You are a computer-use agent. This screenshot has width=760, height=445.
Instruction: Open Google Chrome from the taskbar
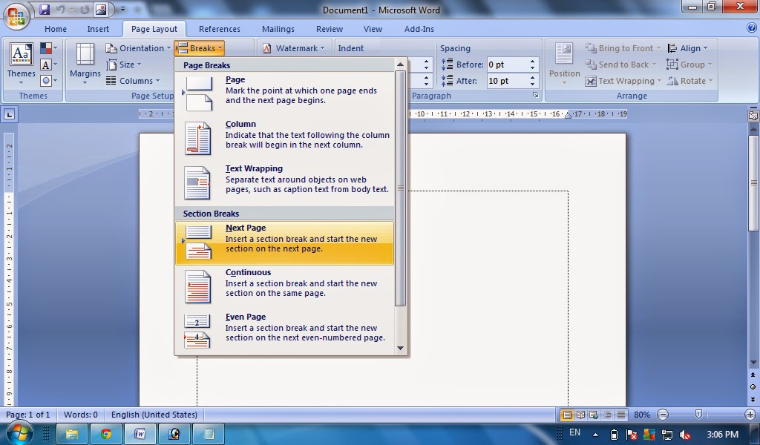pyautogui.click(x=106, y=434)
